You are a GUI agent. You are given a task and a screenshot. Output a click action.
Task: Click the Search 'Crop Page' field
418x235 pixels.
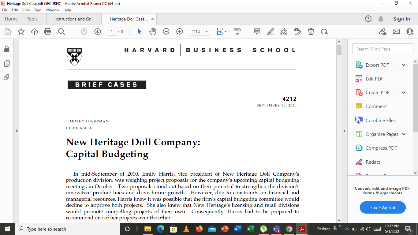[x=383, y=49]
